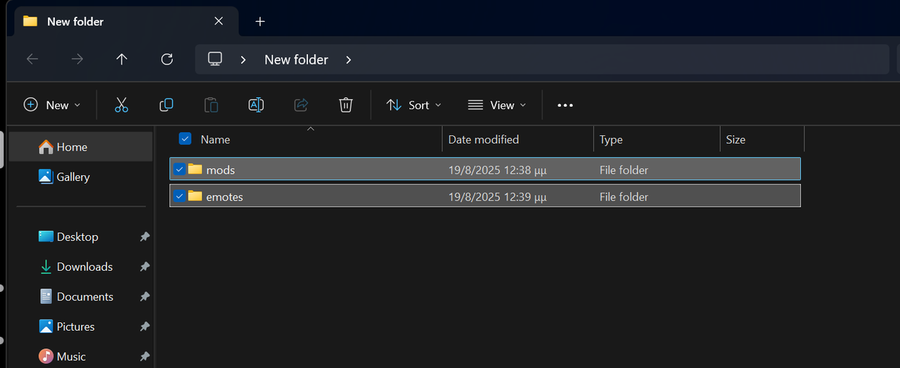
Task: Open the New dropdown menu
Action: pyautogui.click(x=52, y=105)
